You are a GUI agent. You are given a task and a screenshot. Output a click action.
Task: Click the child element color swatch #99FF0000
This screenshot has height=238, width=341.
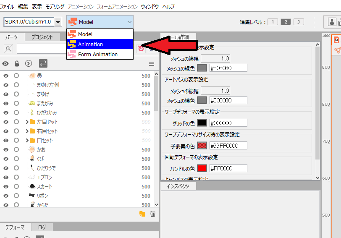[202, 146]
